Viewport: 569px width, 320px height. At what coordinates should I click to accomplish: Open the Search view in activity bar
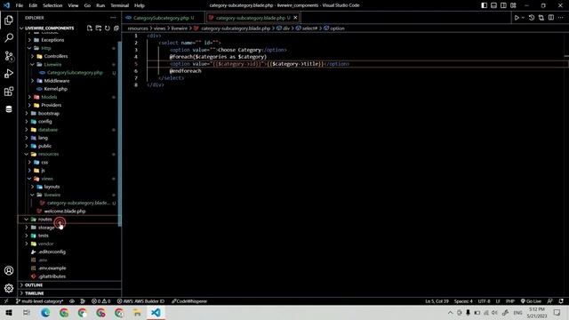point(9,37)
